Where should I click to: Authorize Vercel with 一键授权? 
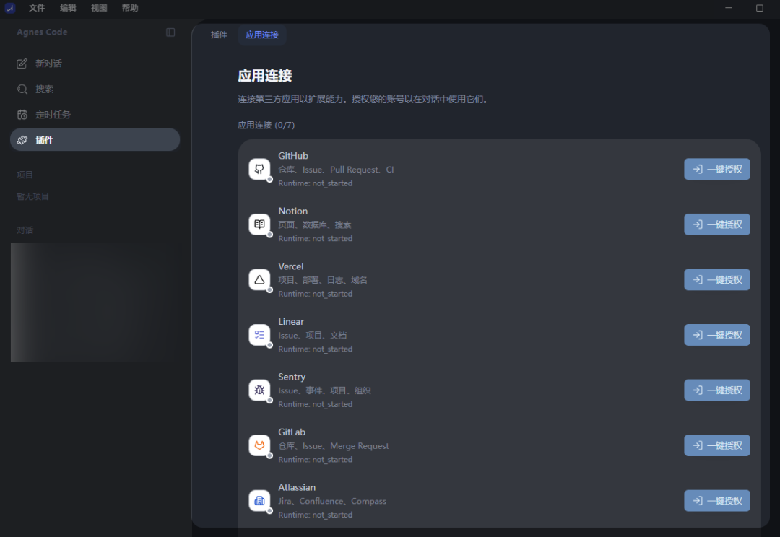(x=717, y=279)
